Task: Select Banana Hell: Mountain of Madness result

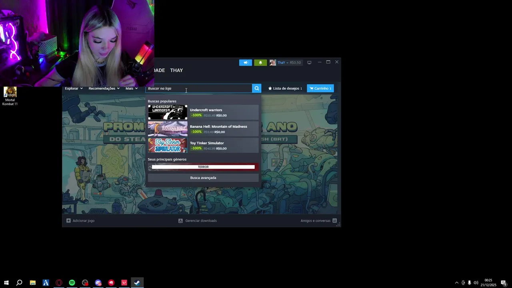Action: click(x=203, y=129)
